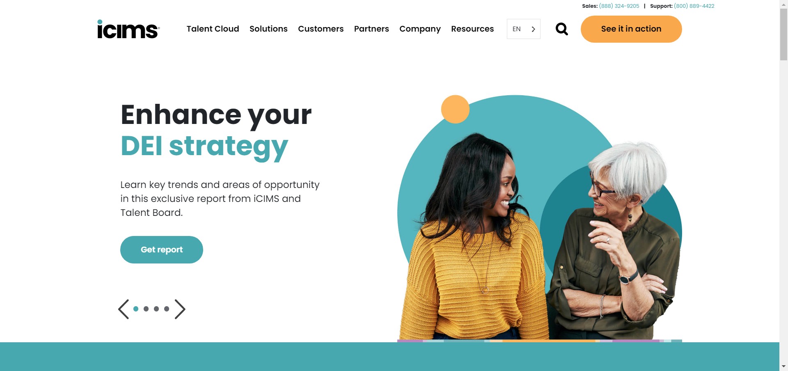
Task: Call the Support phone number link
Action: coord(694,6)
